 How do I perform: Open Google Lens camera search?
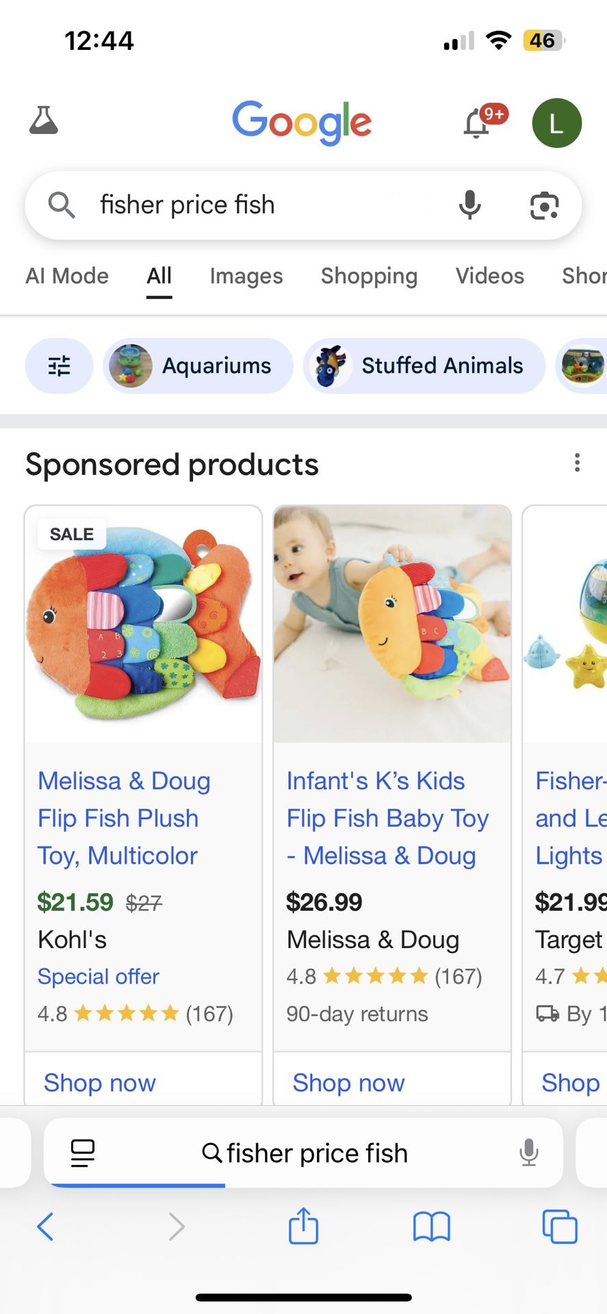click(x=544, y=205)
